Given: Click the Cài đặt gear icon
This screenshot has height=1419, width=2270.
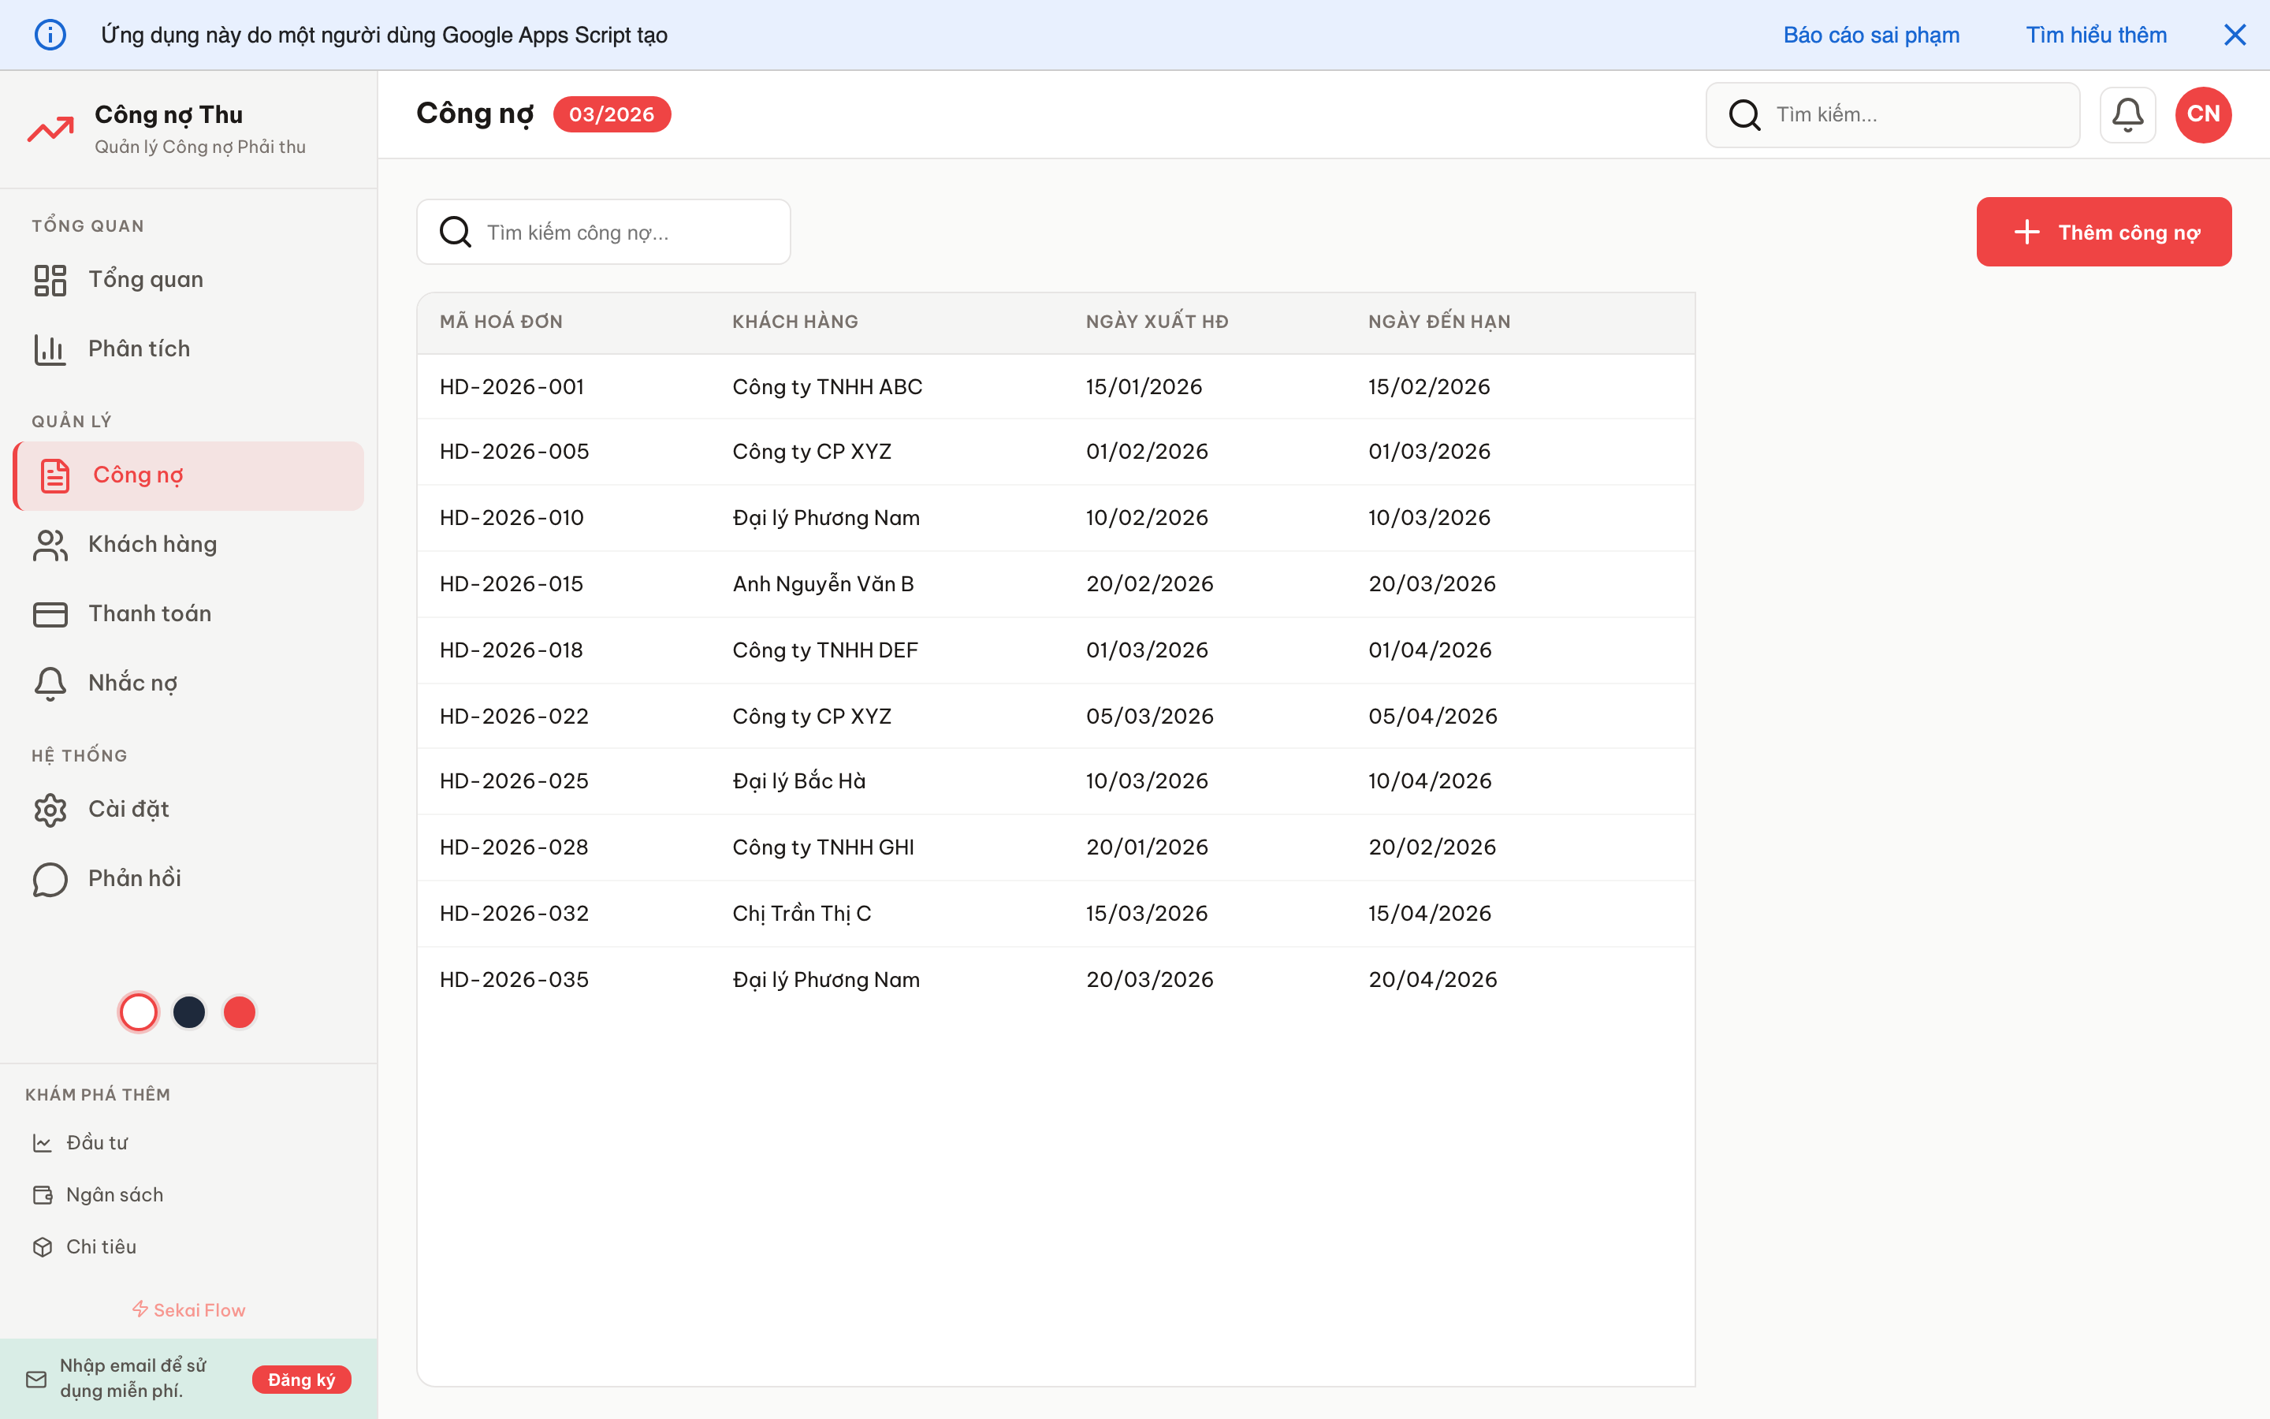Looking at the screenshot, I should click(49, 809).
